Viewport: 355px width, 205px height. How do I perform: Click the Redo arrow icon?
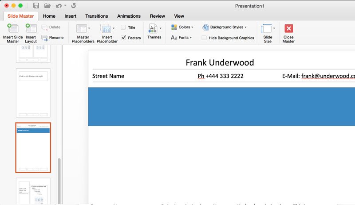point(73,6)
